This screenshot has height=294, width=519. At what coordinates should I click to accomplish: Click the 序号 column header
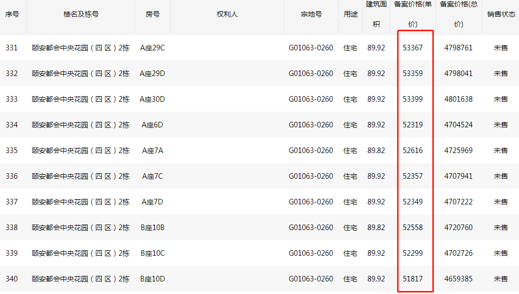tap(12, 14)
